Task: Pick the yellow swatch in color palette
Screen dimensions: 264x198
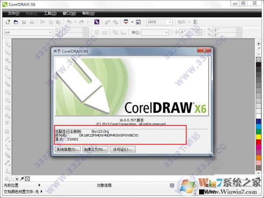Action: click(x=258, y=137)
